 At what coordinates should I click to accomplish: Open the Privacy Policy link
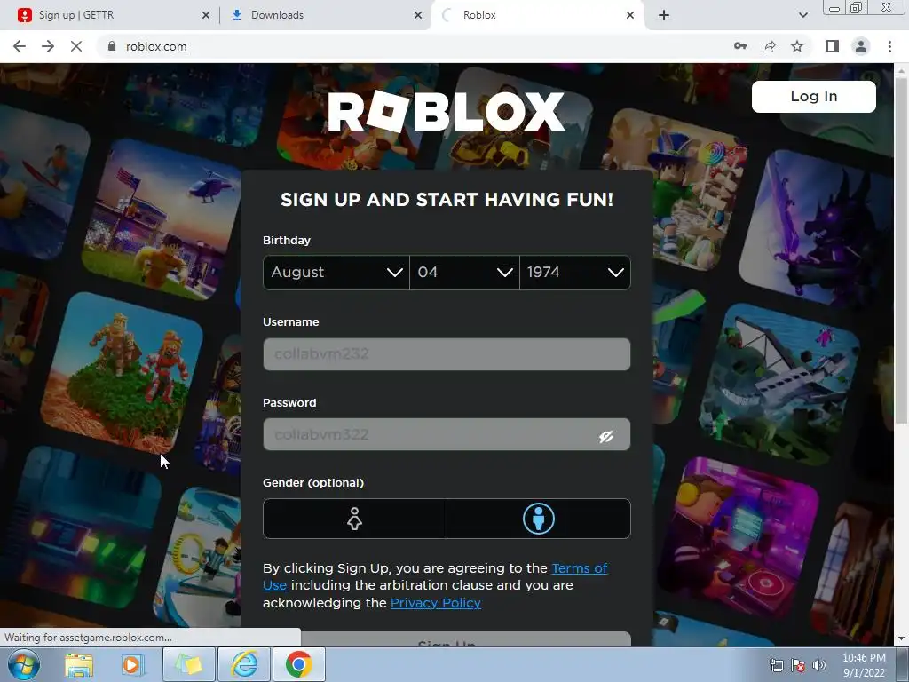(435, 603)
